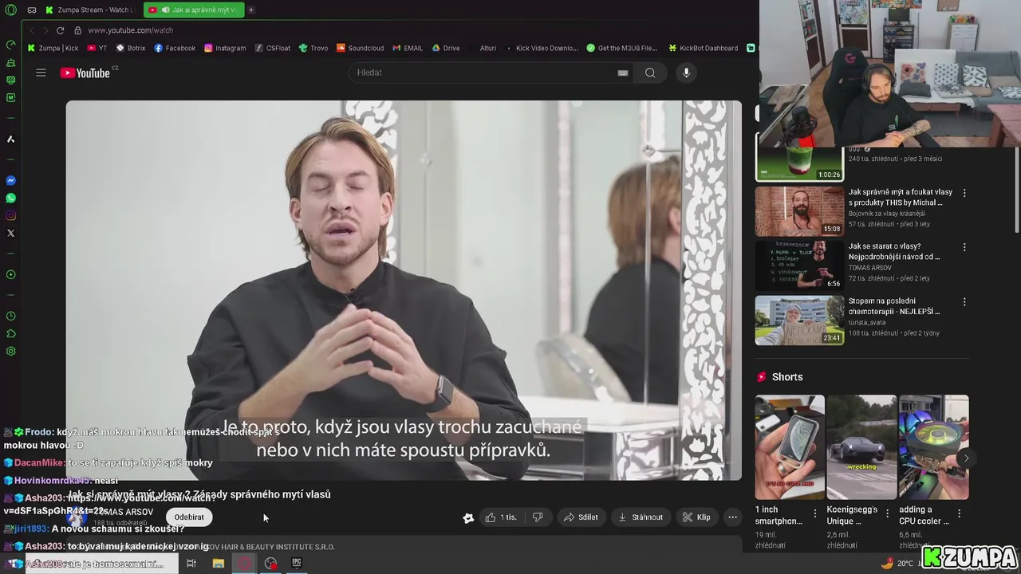This screenshot has height=574, width=1021.
Task: Download the video via Stáhnout
Action: [641, 517]
